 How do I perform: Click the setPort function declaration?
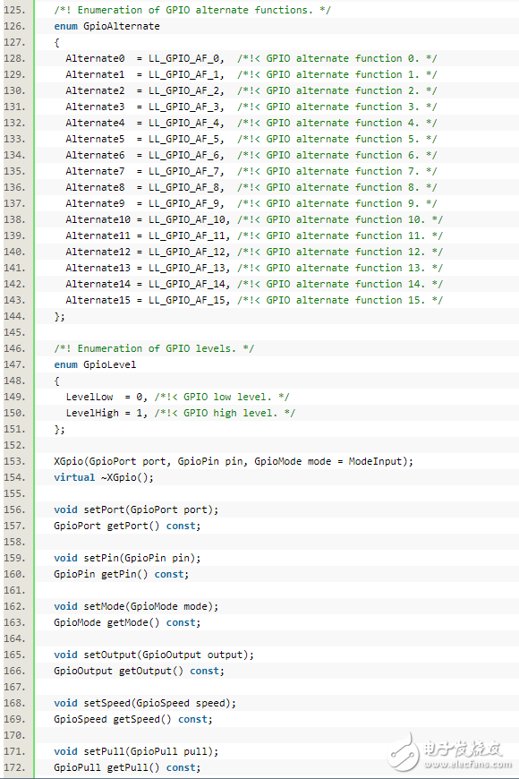[x=136, y=509]
